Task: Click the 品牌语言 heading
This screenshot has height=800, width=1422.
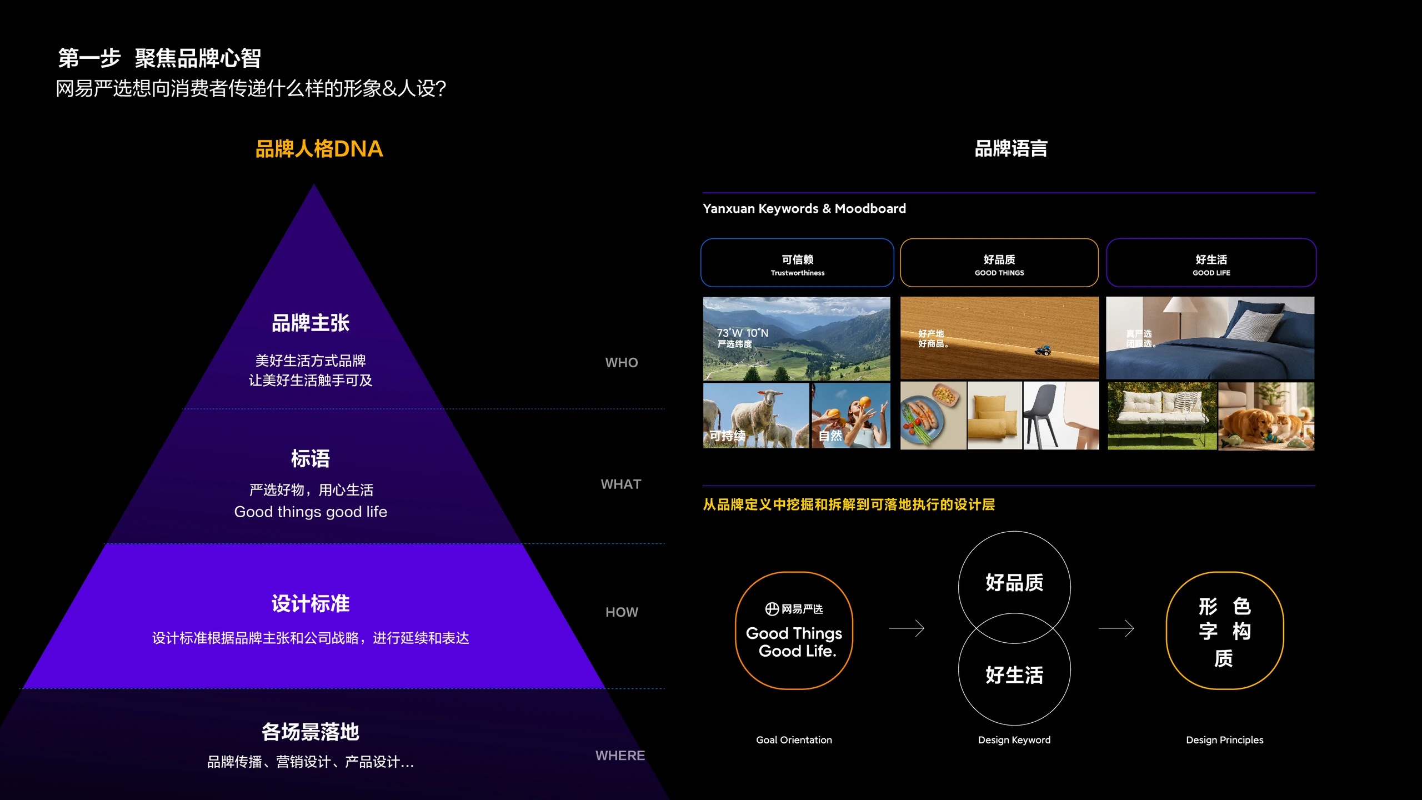Action: tap(1011, 148)
